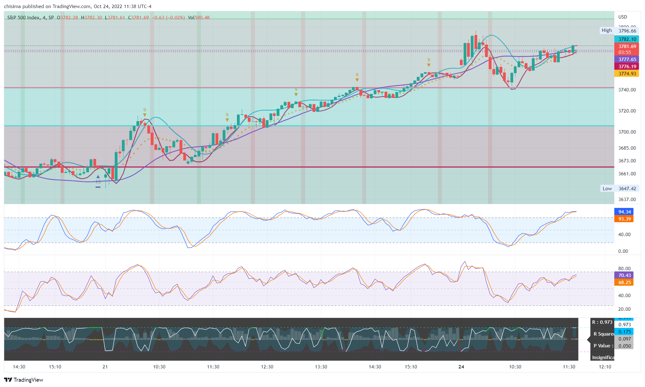This screenshot has height=387, width=645.
Task: Click the 9 marker above the 3740 line
Action: tap(357, 77)
